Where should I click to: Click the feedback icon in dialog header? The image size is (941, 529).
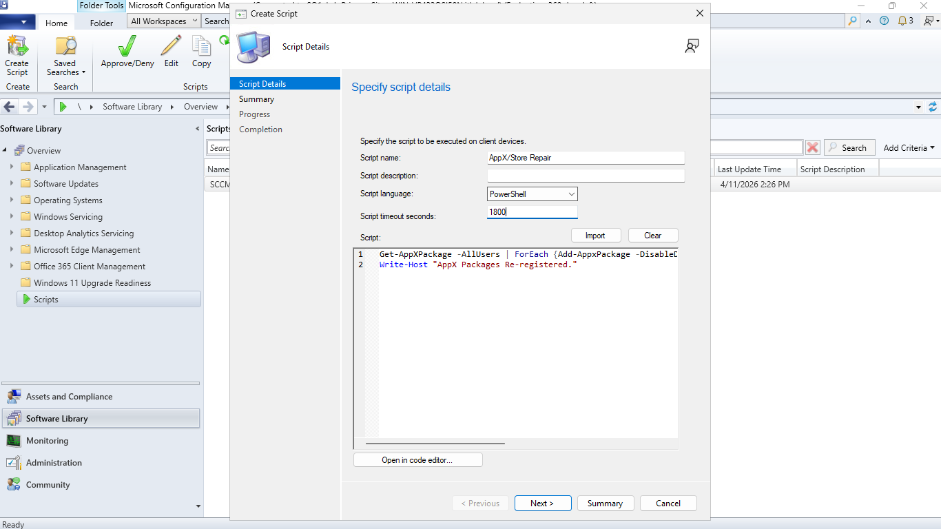[692, 46]
